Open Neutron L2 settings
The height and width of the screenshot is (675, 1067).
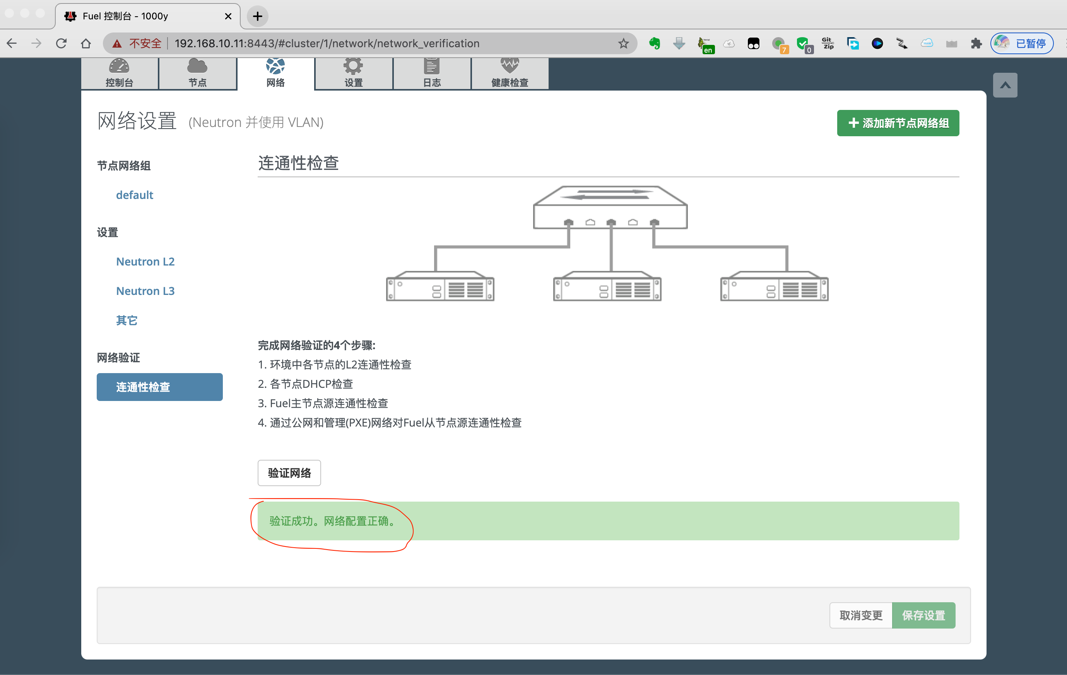coord(145,262)
